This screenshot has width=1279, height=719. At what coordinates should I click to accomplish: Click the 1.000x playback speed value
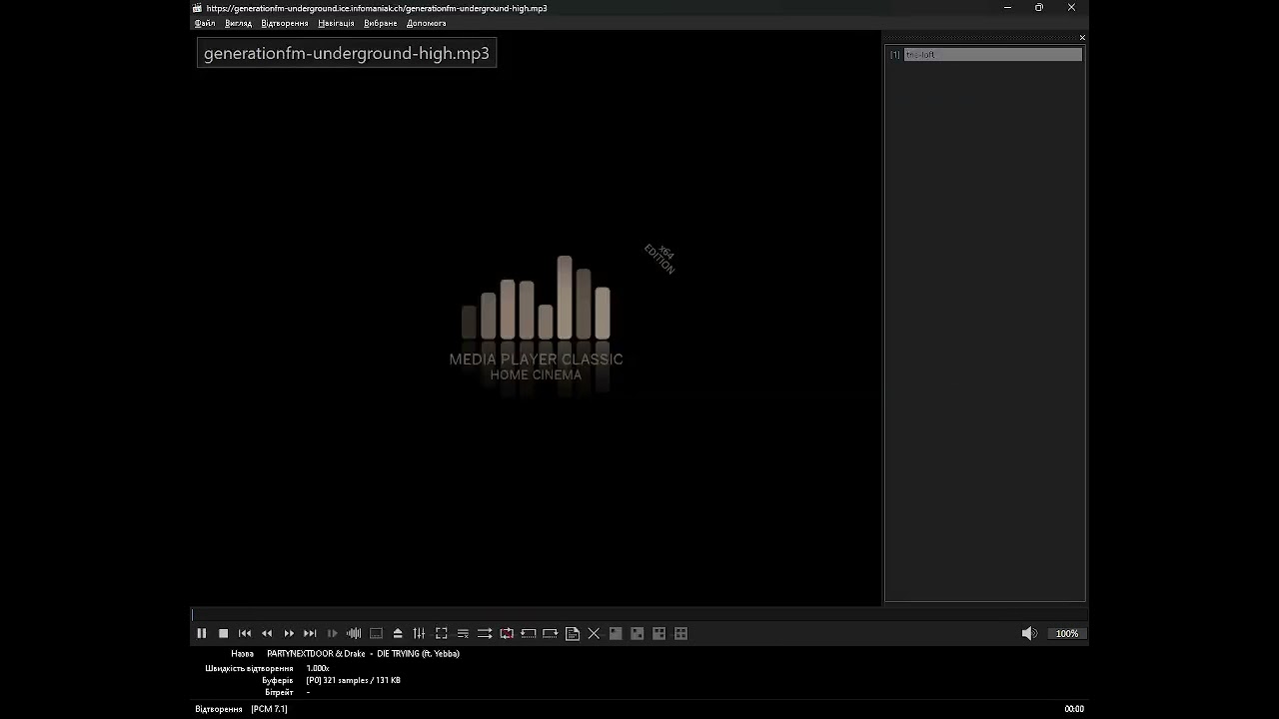pos(318,668)
